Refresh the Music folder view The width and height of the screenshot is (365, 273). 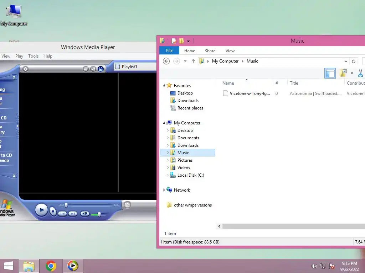click(x=354, y=61)
